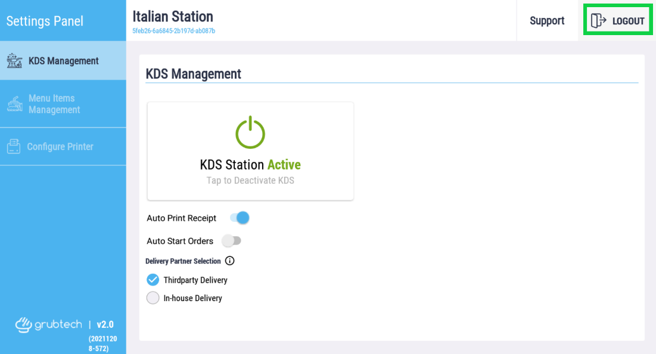
Task: Click the green power icon
Action: click(x=250, y=133)
